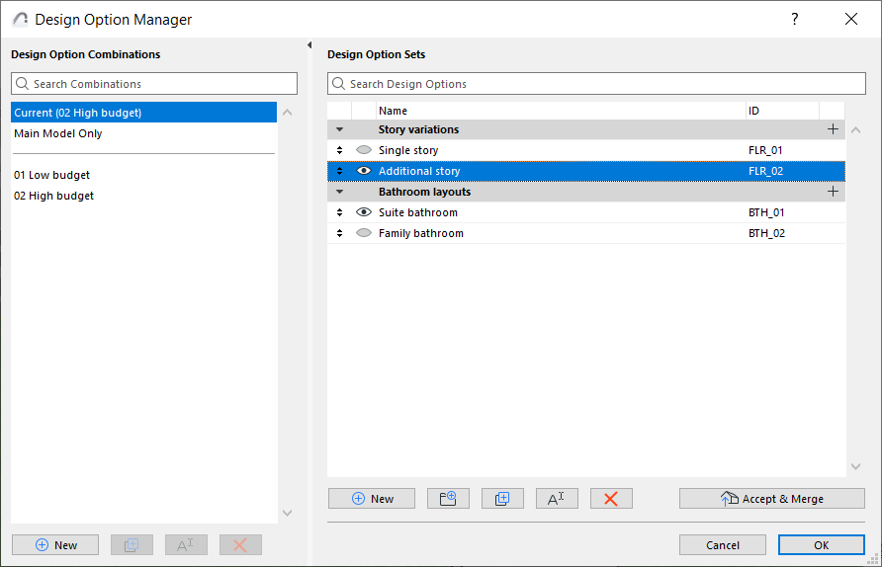Click the new option set folder icon
This screenshot has width=882, height=567.
pos(448,499)
